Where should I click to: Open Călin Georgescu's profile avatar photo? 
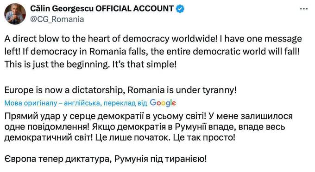coord(15,14)
